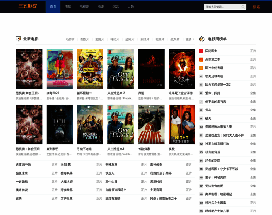Open the 动漫 navigation tab

tap(101, 6)
